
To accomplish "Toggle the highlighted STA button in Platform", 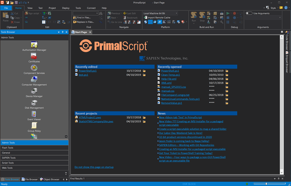I will [150, 22].
